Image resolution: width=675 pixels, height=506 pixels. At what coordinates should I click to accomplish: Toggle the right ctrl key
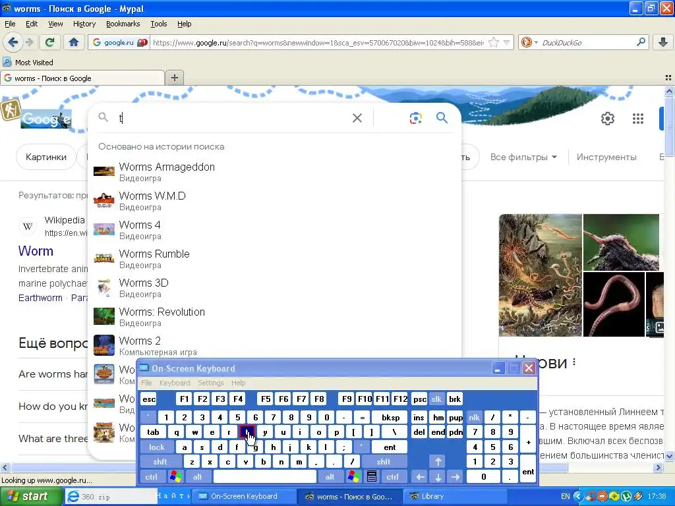393,477
